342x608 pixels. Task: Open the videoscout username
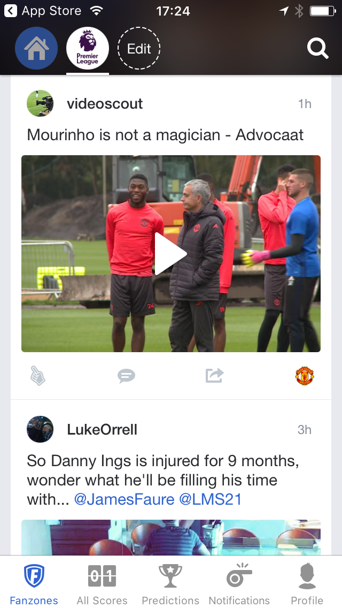(x=105, y=104)
